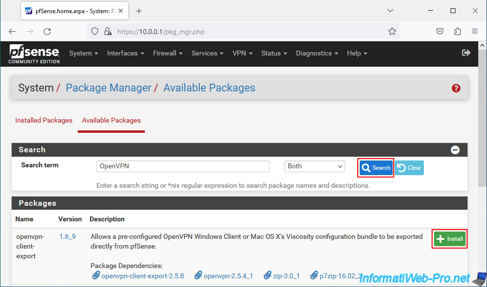The image size is (487, 287).
Task: Click scrollbar up arrow
Action: [482, 45]
